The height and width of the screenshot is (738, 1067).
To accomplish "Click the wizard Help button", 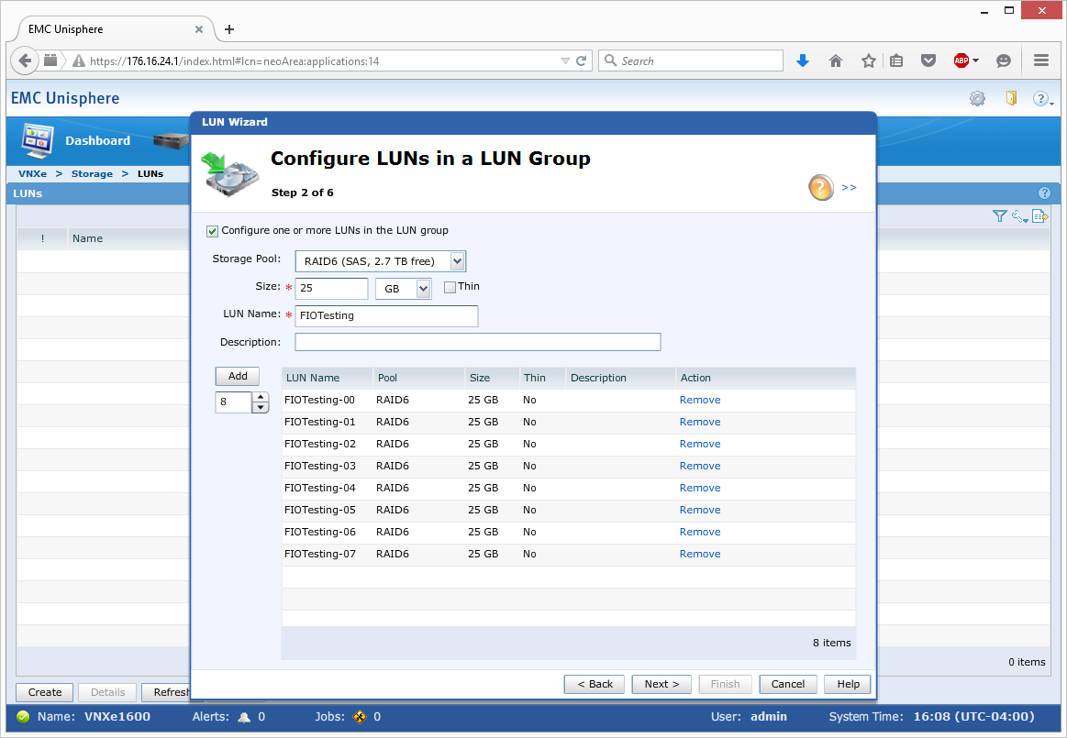I will (x=847, y=684).
